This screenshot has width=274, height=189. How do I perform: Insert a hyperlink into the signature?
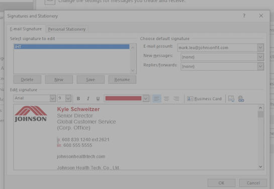241,99
